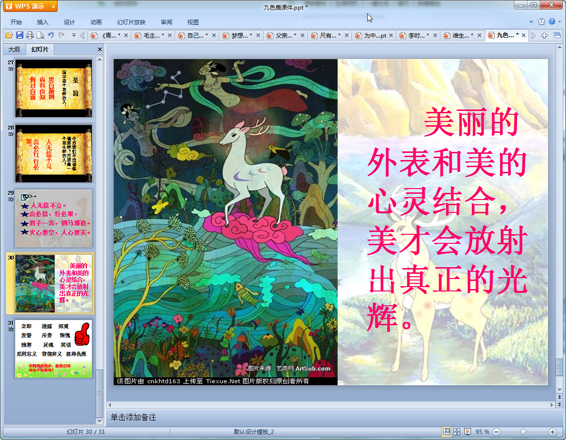Image resolution: width=566 pixels, height=440 pixels.
Task: Expand the quick access toolbar dropdown
Action: (74, 35)
